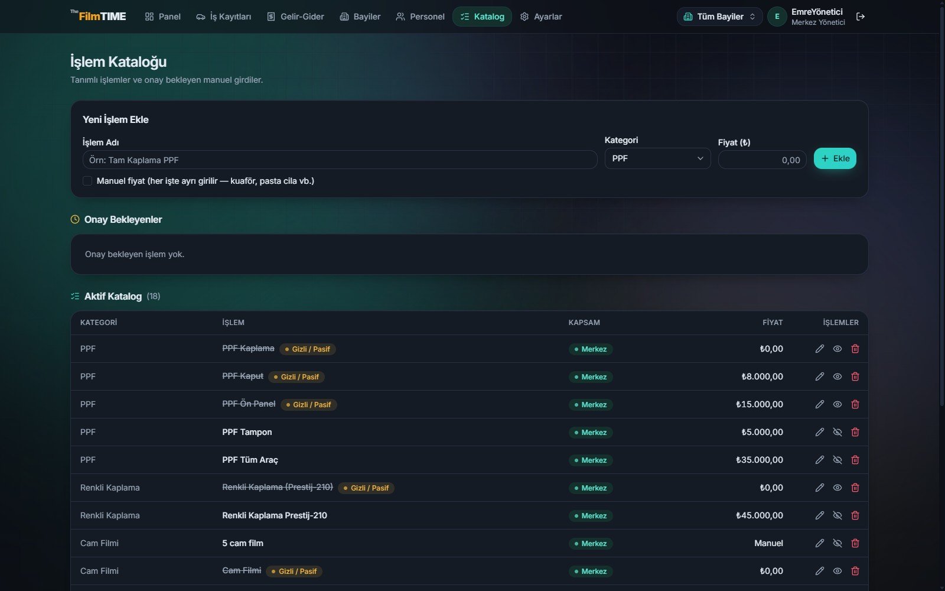The image size is (945, 591).
Task: Open the Personel page
Action: [420, 17]
